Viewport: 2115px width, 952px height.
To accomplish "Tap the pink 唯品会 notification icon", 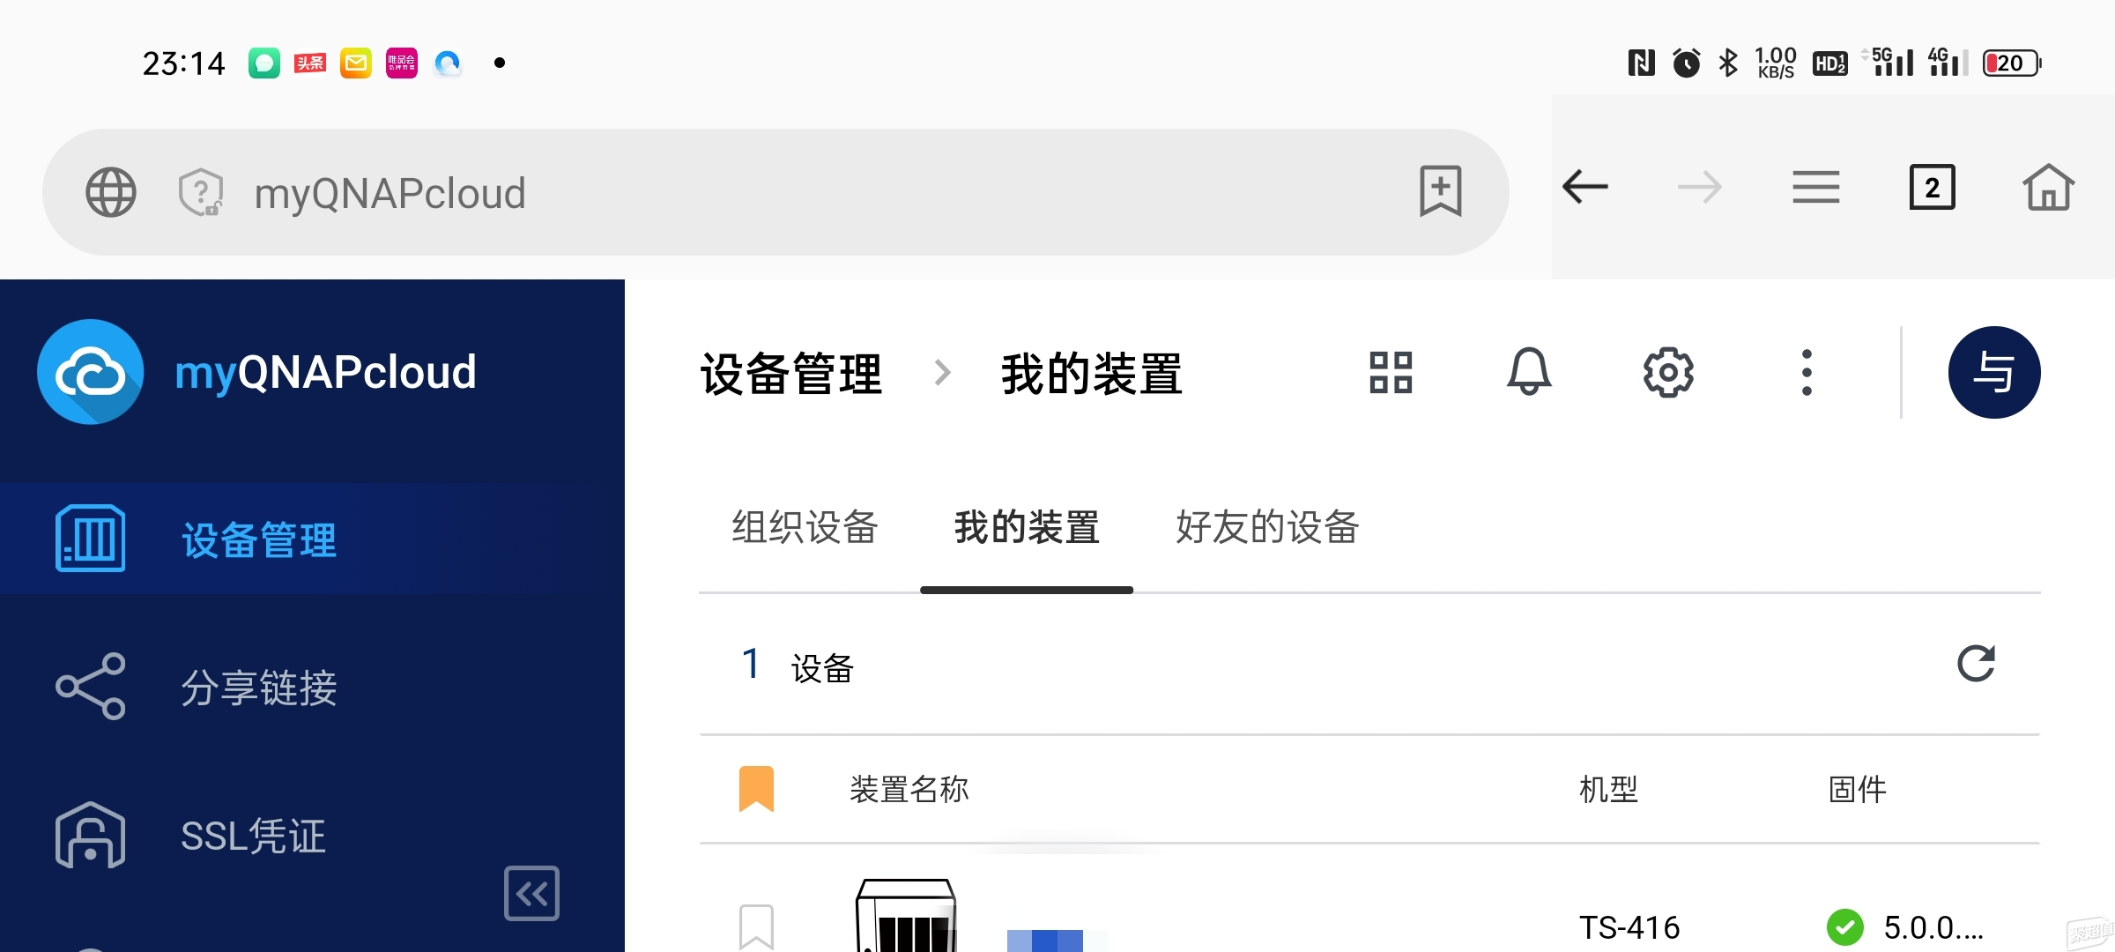I will click(x=402, y=63).
